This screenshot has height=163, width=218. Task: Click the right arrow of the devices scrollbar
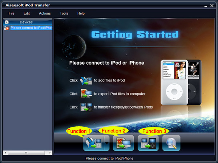50,152
